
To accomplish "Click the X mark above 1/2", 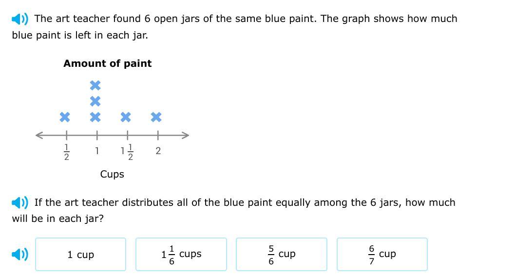I will (65, 117).
